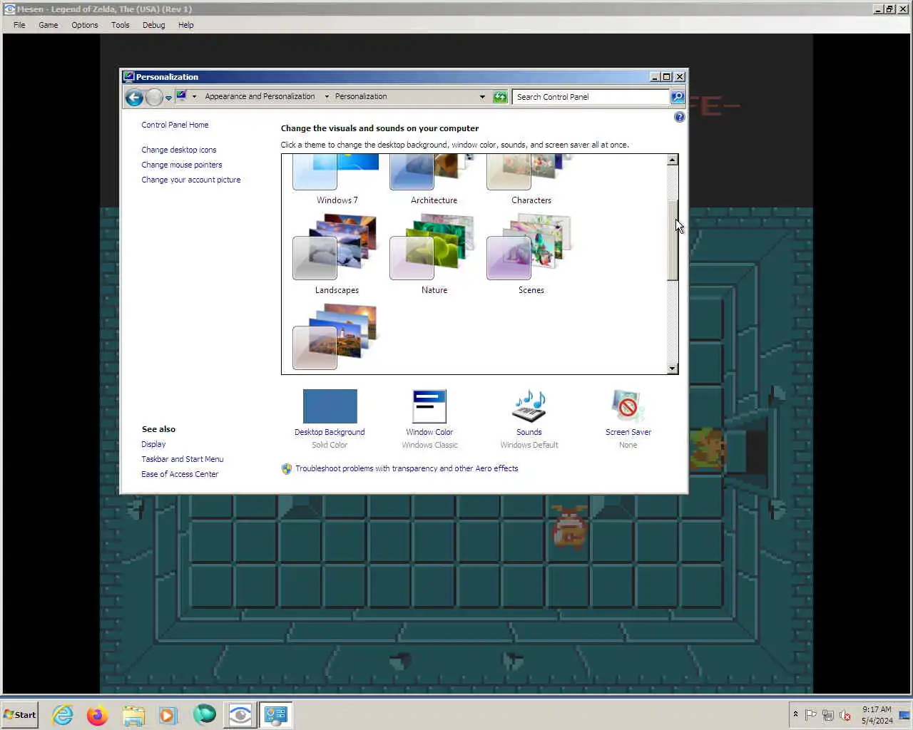Click the Desktop Background text link
913x730 pixels.
point(330,432)
